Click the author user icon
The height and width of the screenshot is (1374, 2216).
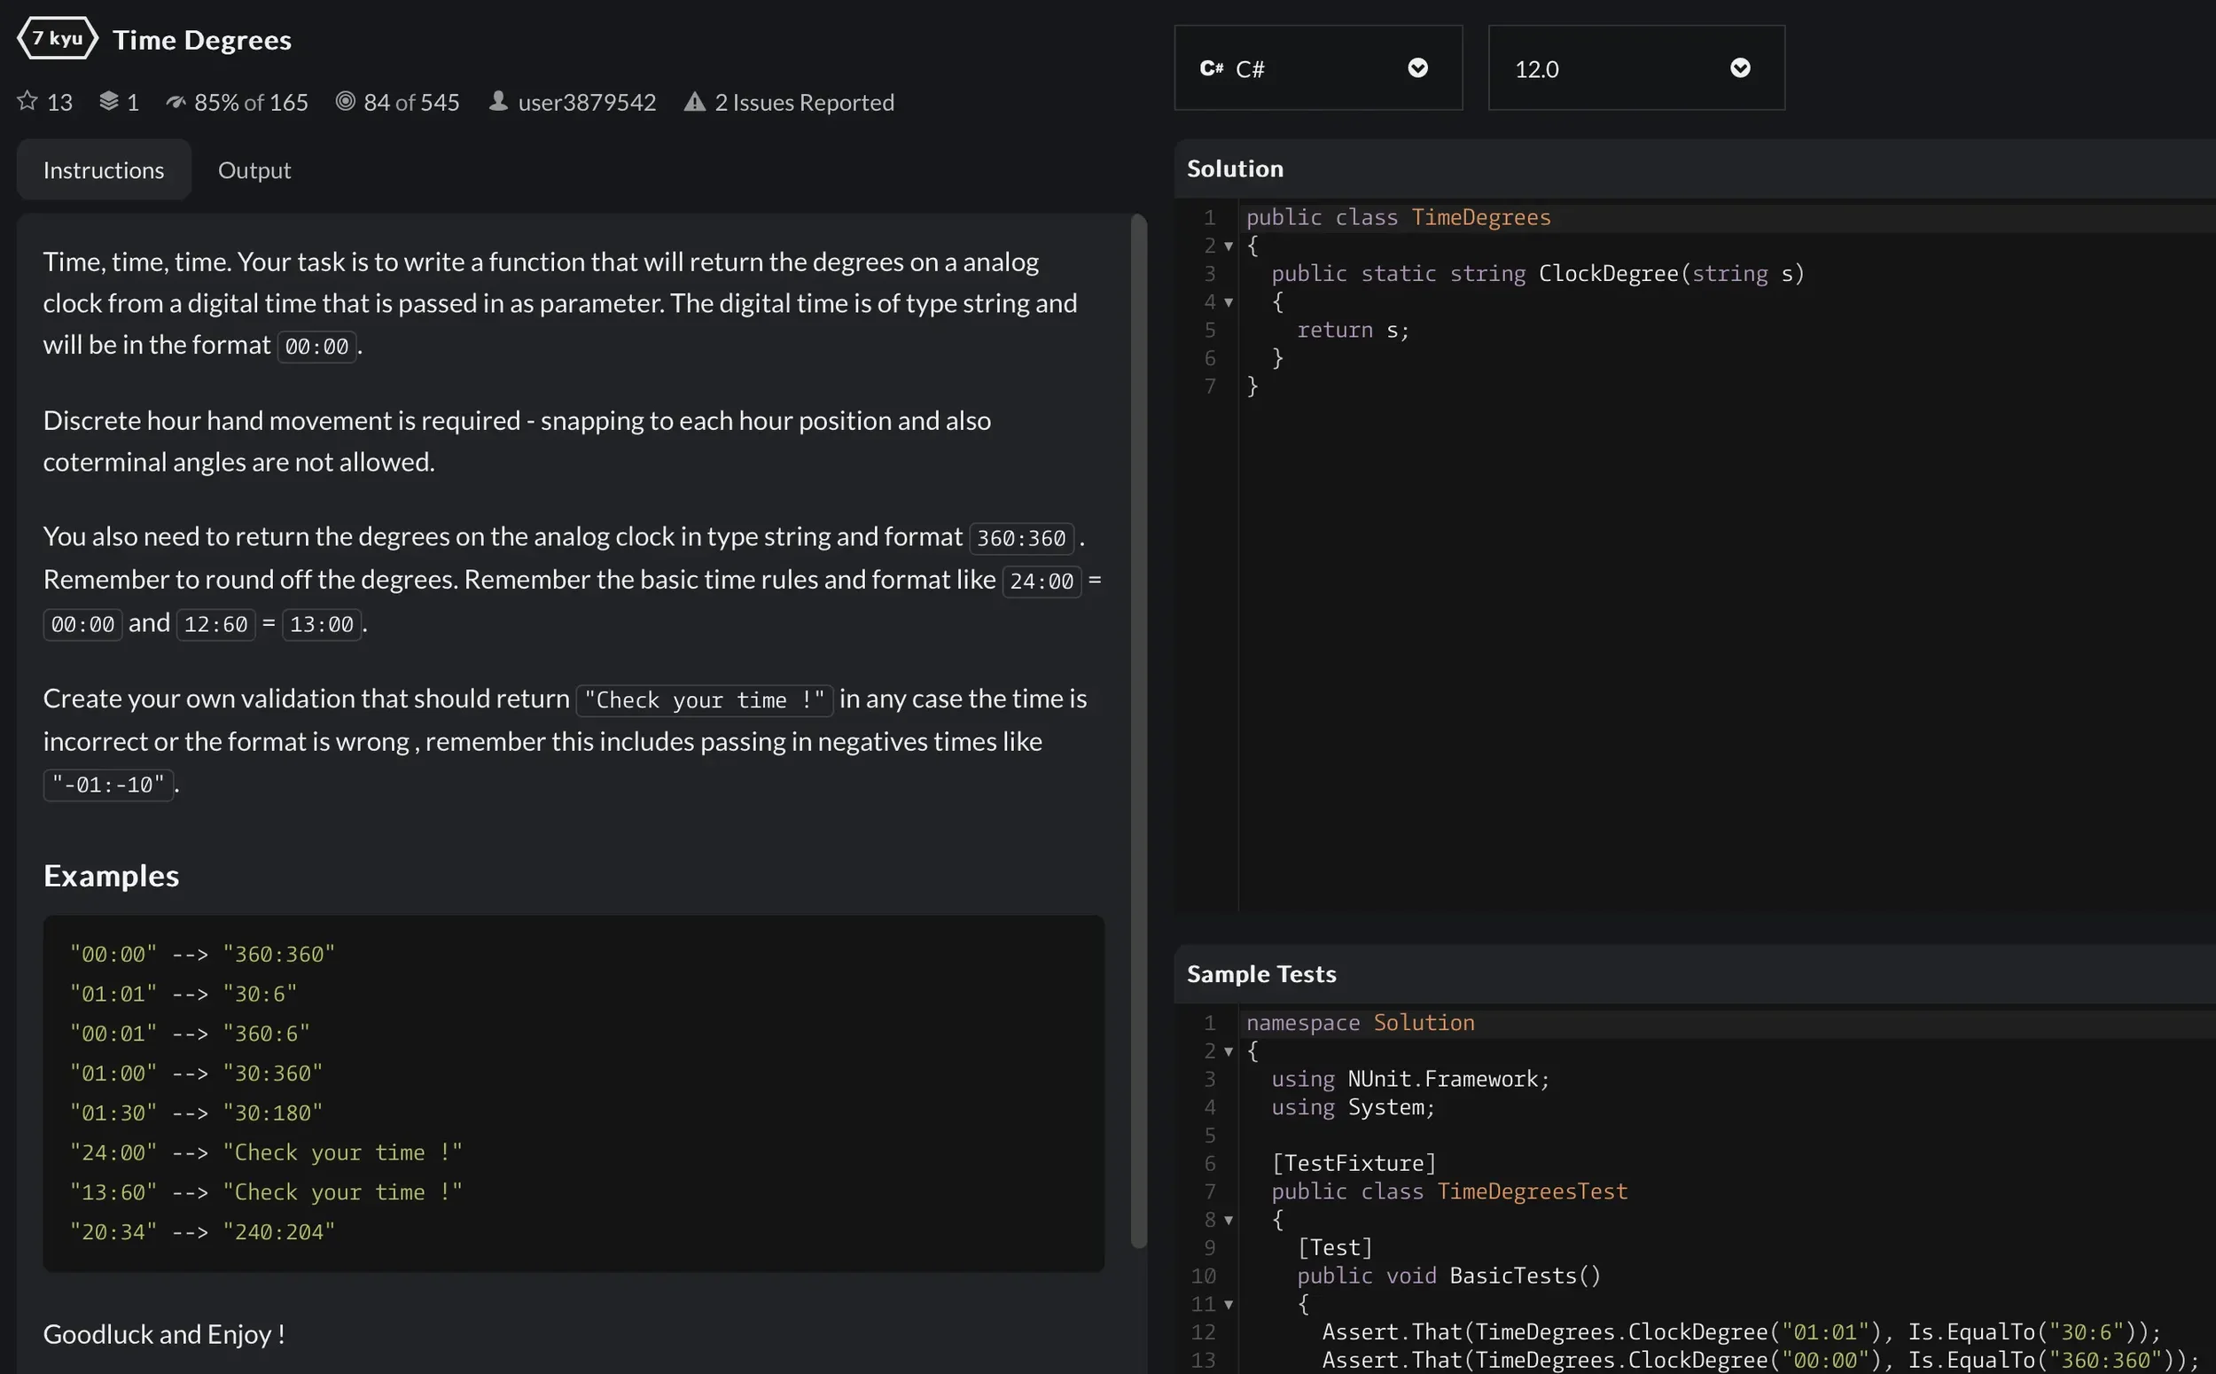click(498, 101)
